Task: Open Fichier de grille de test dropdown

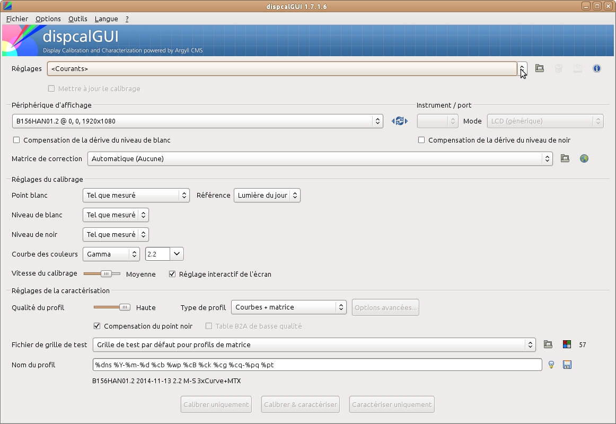Action: (x=314, y=344)
